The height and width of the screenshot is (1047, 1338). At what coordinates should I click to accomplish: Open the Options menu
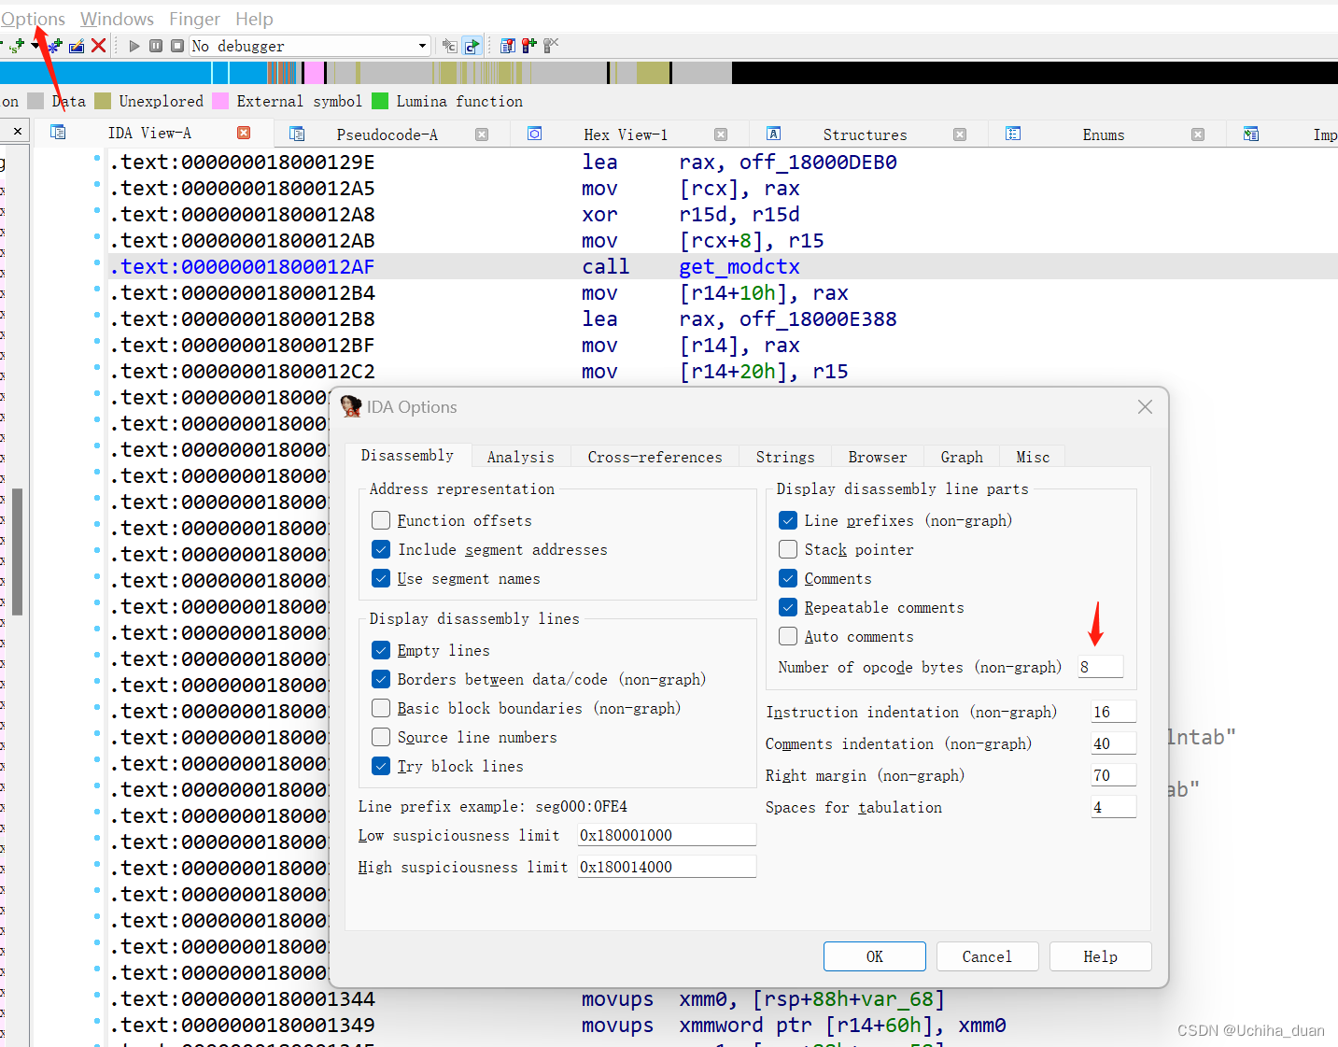coord(34,18)
